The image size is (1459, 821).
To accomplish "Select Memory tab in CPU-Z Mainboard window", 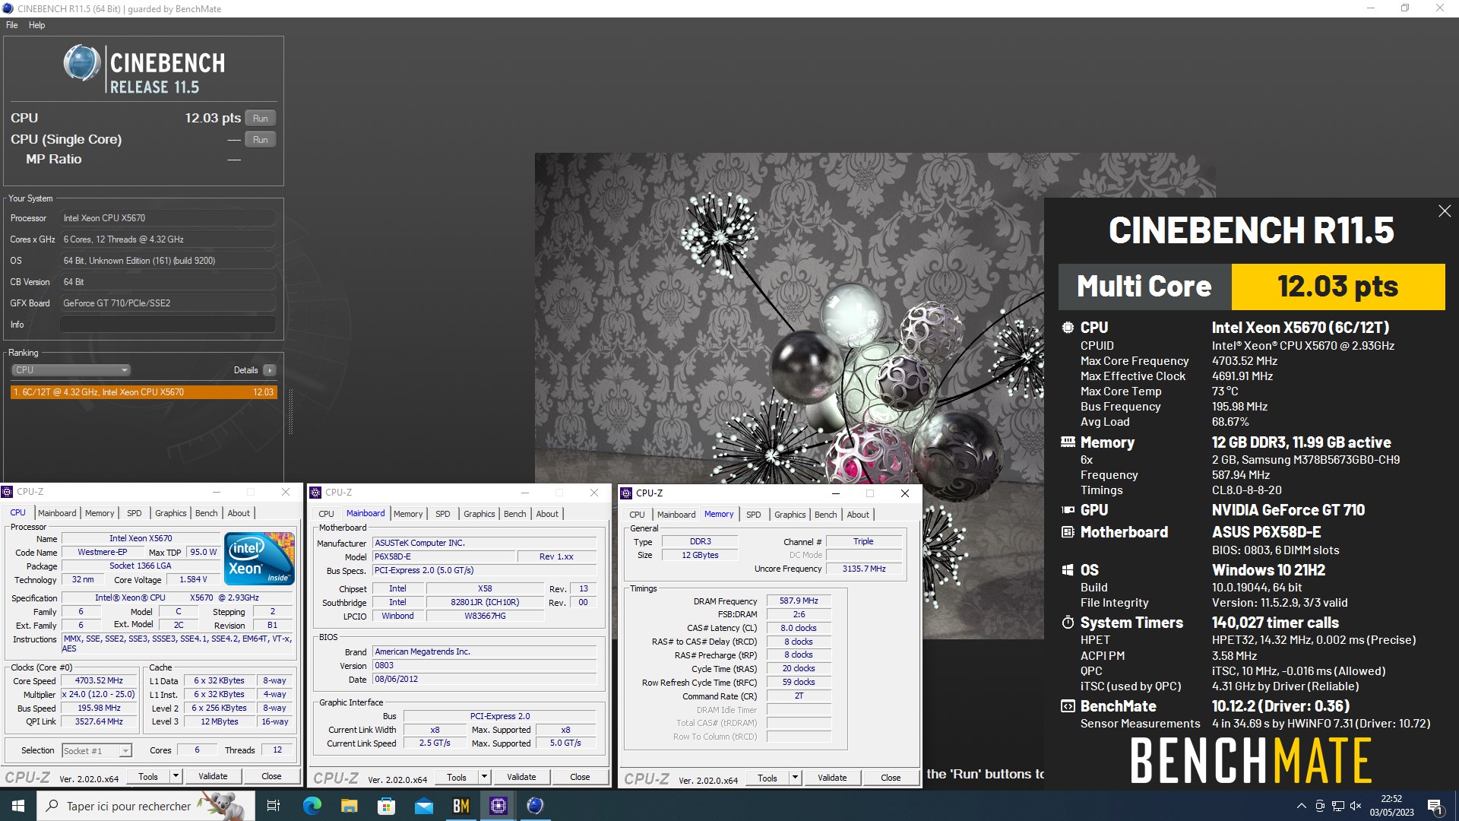I will 408,514.
